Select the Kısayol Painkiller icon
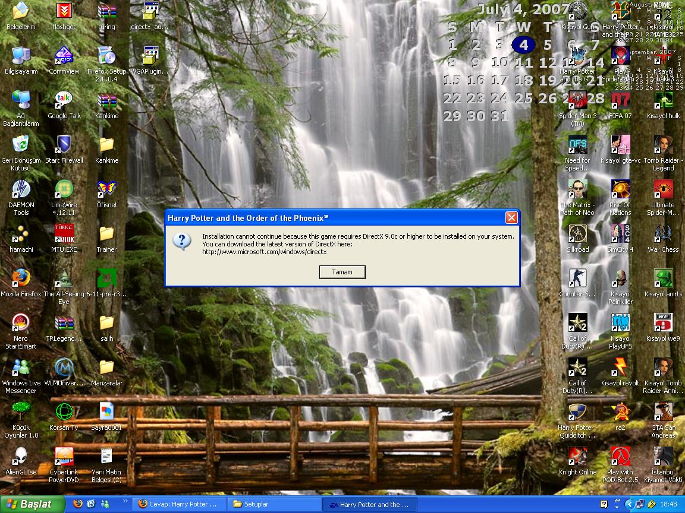685x513 pixels. click(620, 287)
